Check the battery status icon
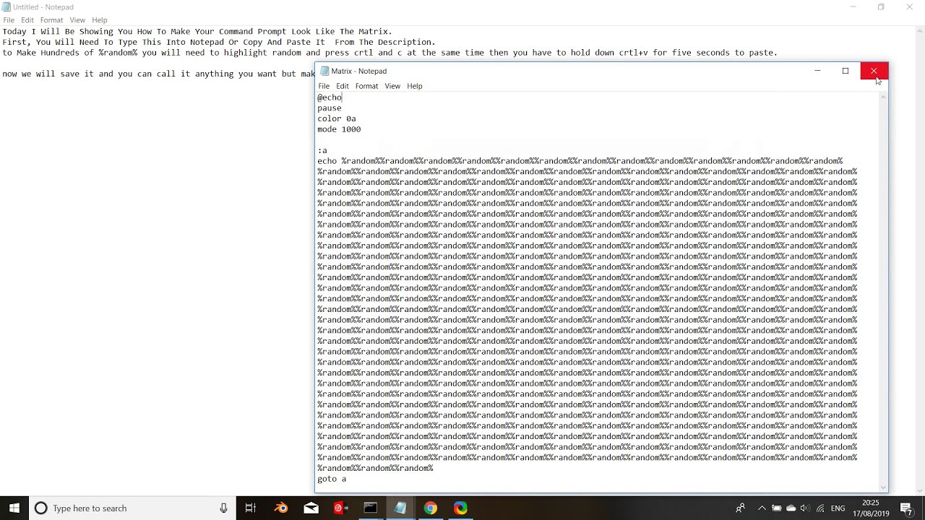 pos(777,508)
